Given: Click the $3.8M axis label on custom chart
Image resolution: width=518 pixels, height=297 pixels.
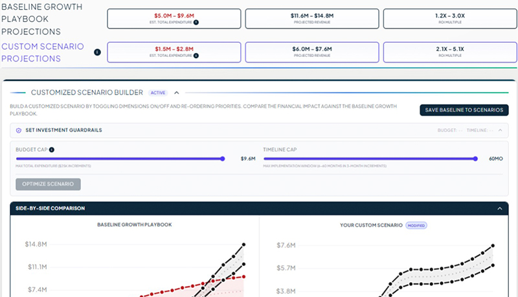Looking at the screenshot, I should pos(286,291).
